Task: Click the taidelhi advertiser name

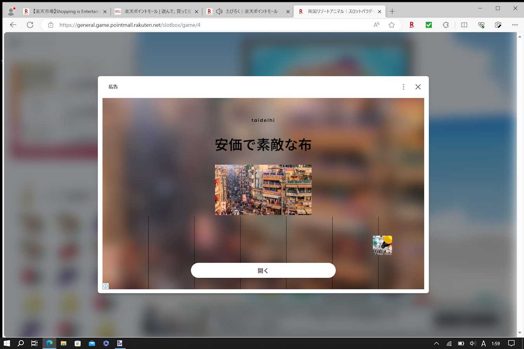Action: coord(263,120)
